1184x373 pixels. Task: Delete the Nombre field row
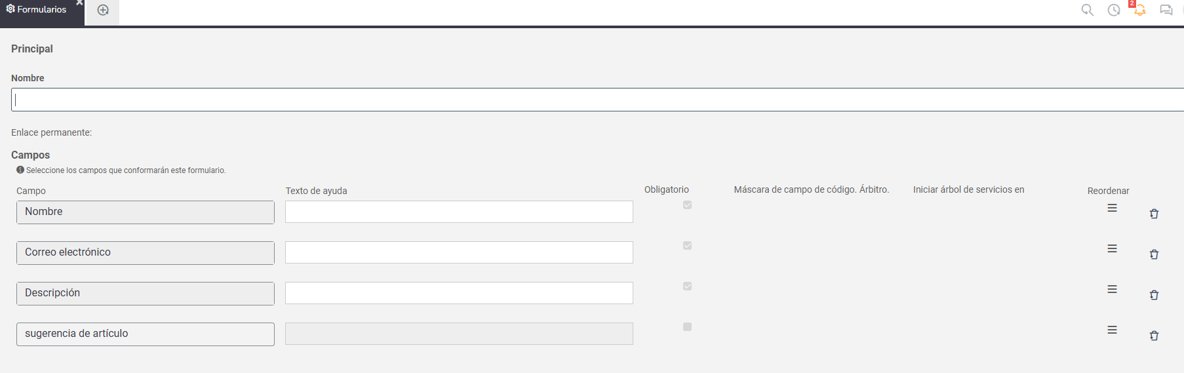pyautogui.click(x=1154, y=214)
